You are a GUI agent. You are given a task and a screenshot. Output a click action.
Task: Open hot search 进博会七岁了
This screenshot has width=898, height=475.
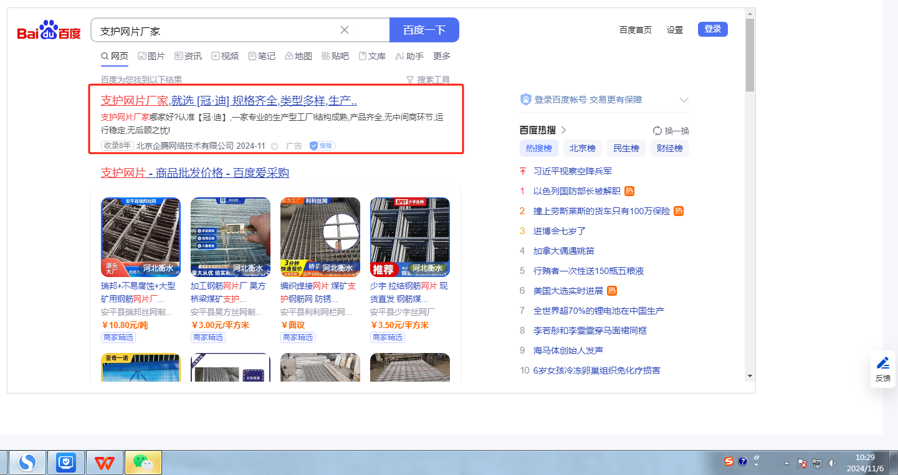560,231
